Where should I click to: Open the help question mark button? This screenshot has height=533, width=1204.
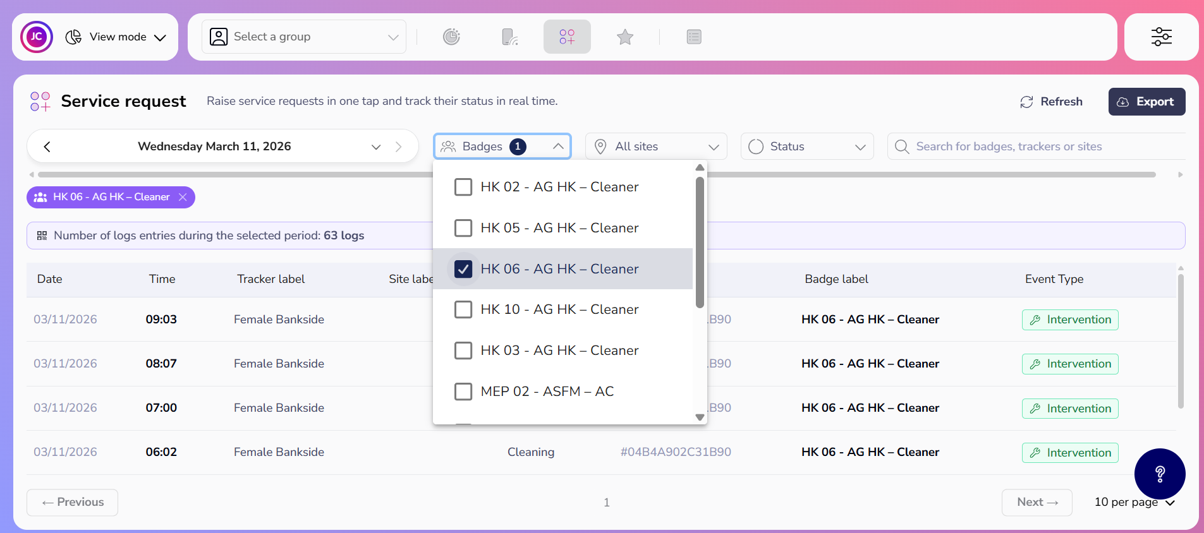(1159, 474)
